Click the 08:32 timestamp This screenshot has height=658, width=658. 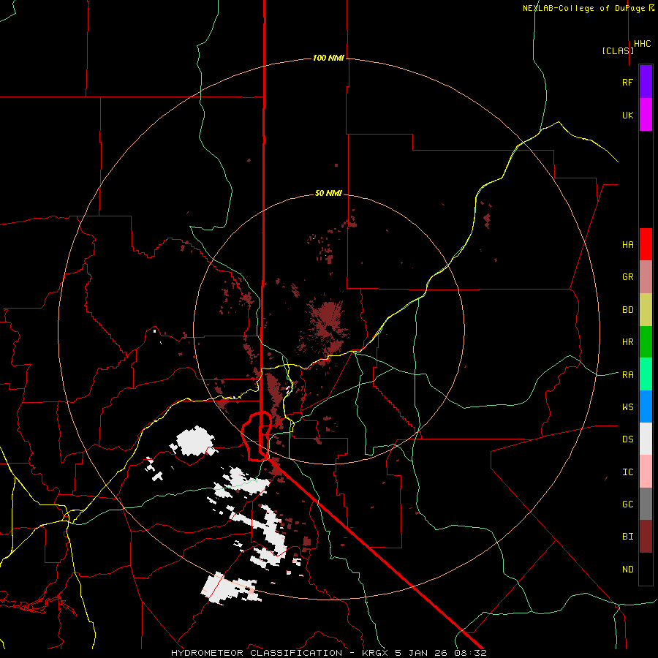click(x=470, y=653)
